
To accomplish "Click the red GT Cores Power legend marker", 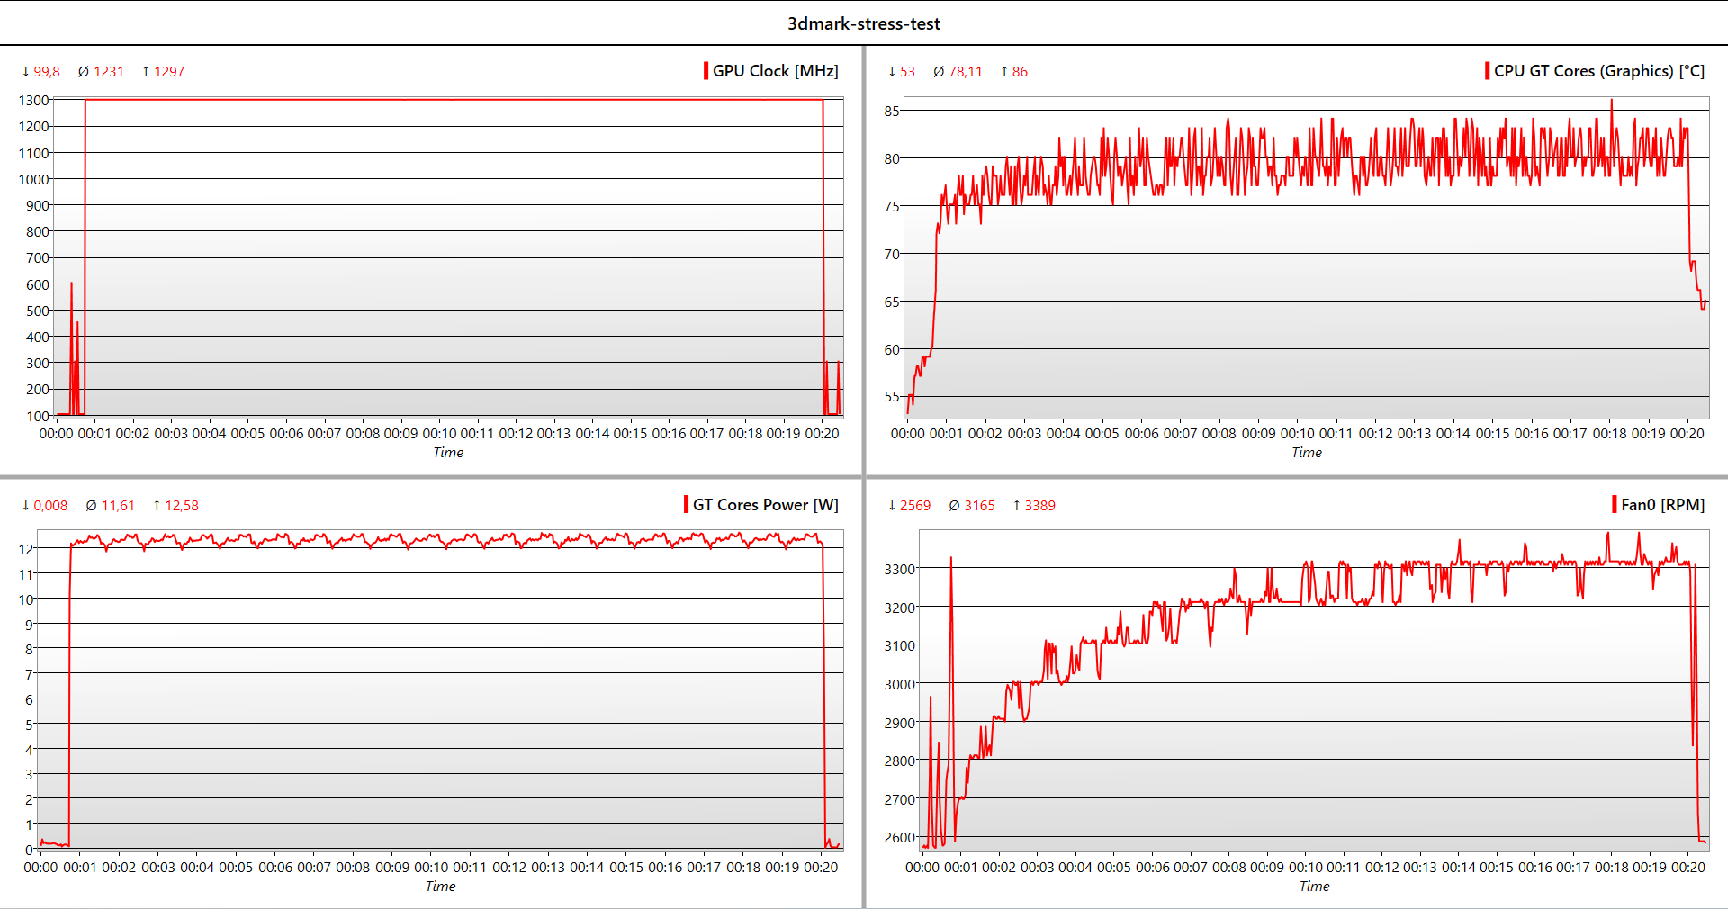I will click(x=686, y=505).
